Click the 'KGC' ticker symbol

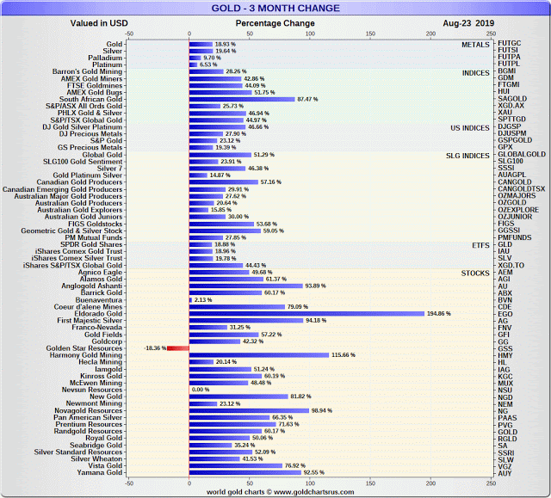click(x=505, y=377)
